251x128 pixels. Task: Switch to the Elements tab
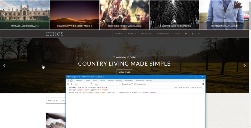[x=79, y=81]
